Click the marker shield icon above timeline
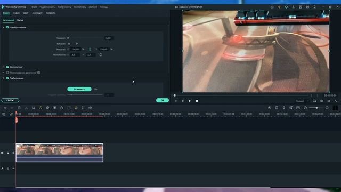The image size is (341, 192). tap(277, 108)
